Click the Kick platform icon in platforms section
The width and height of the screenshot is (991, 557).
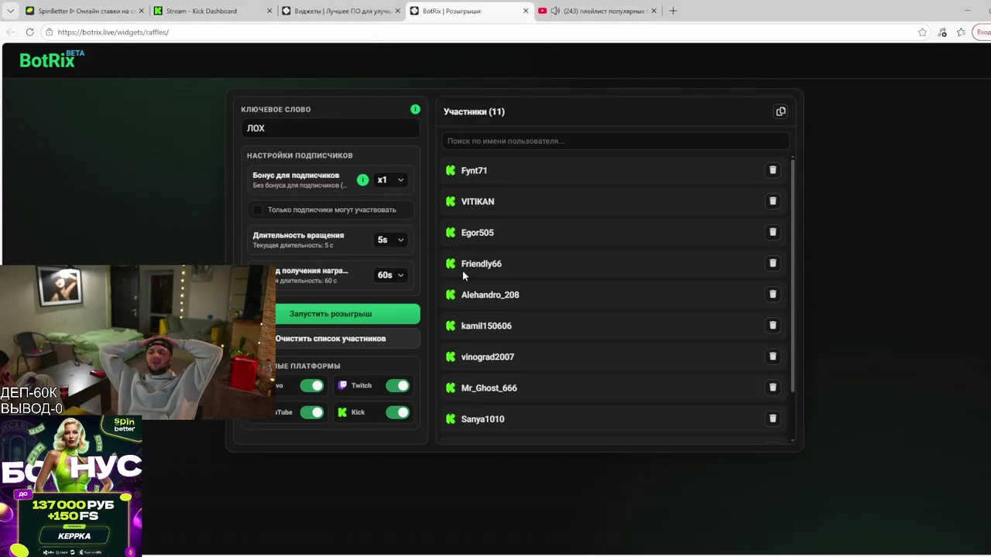pos(342,412)
